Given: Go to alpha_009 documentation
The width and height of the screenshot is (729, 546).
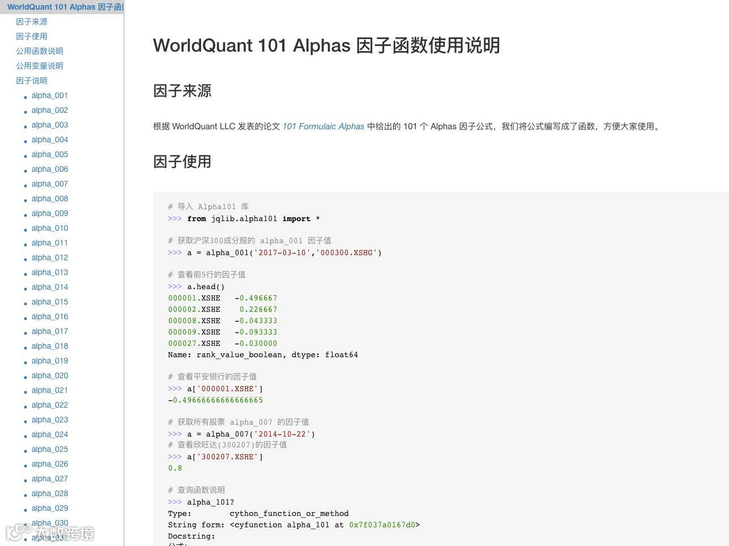Looking at the screenshot, I should pos(50,213).
